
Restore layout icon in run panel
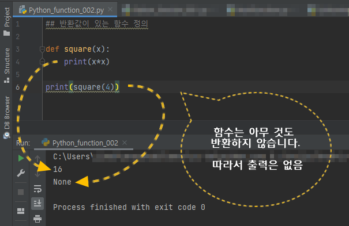tap(21, 211)
